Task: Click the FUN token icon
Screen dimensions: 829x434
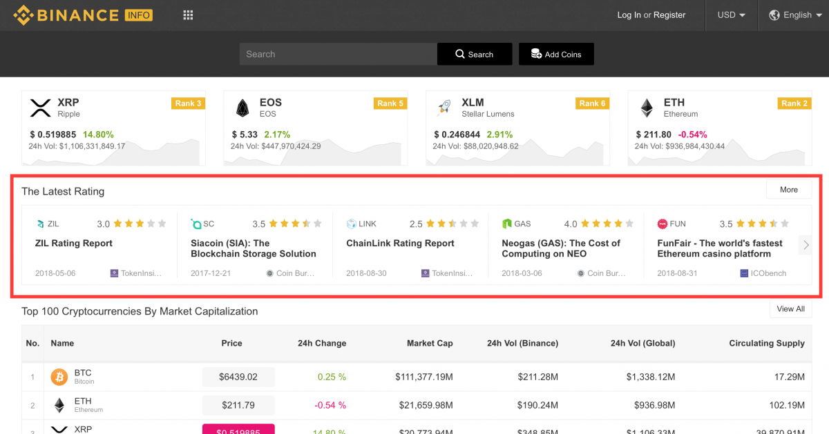Action: coord(662,224)
